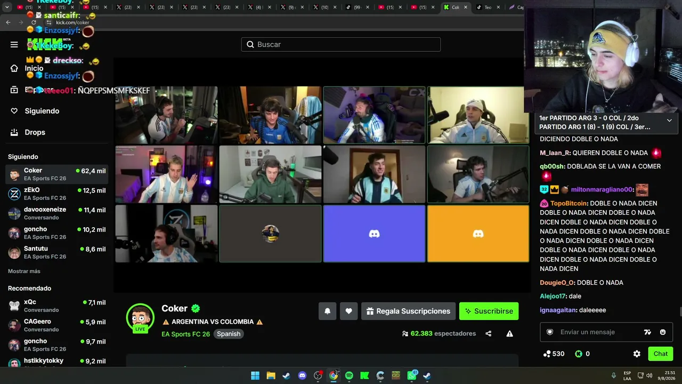Click the 62.383 espectadores viewer count
Viewport: 682px width, 384px height.
pos(439,333)
